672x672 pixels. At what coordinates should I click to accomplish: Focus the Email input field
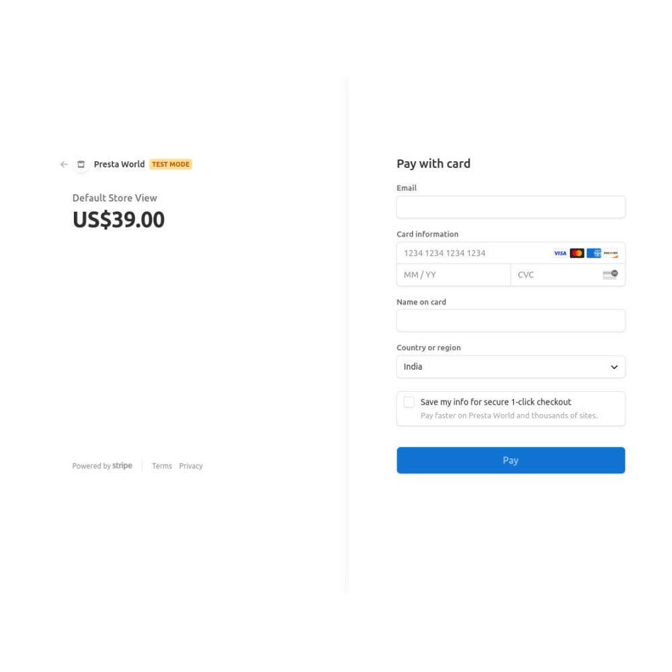[511, 208]
